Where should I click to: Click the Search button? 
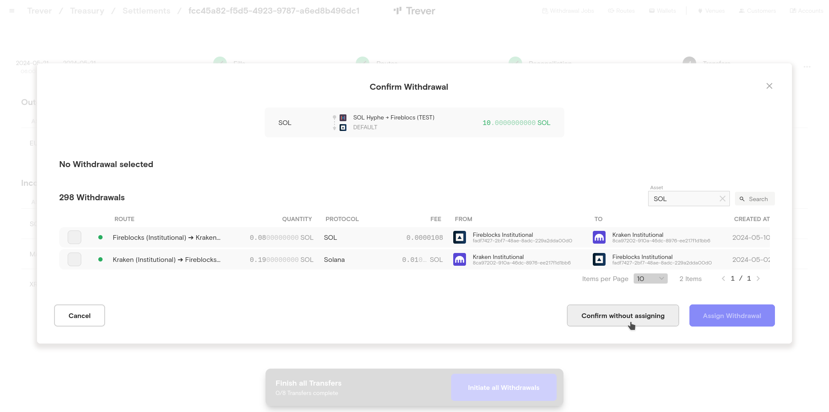pos(754,199)
